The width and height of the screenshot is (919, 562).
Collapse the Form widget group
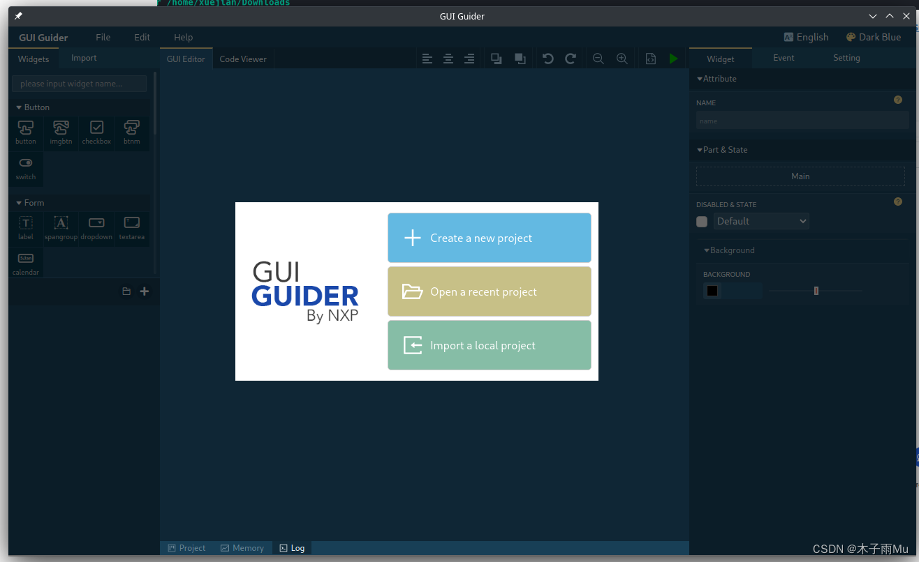point(30,203)
